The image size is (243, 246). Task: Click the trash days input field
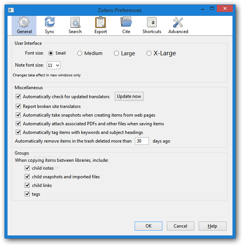click(142, 141)
